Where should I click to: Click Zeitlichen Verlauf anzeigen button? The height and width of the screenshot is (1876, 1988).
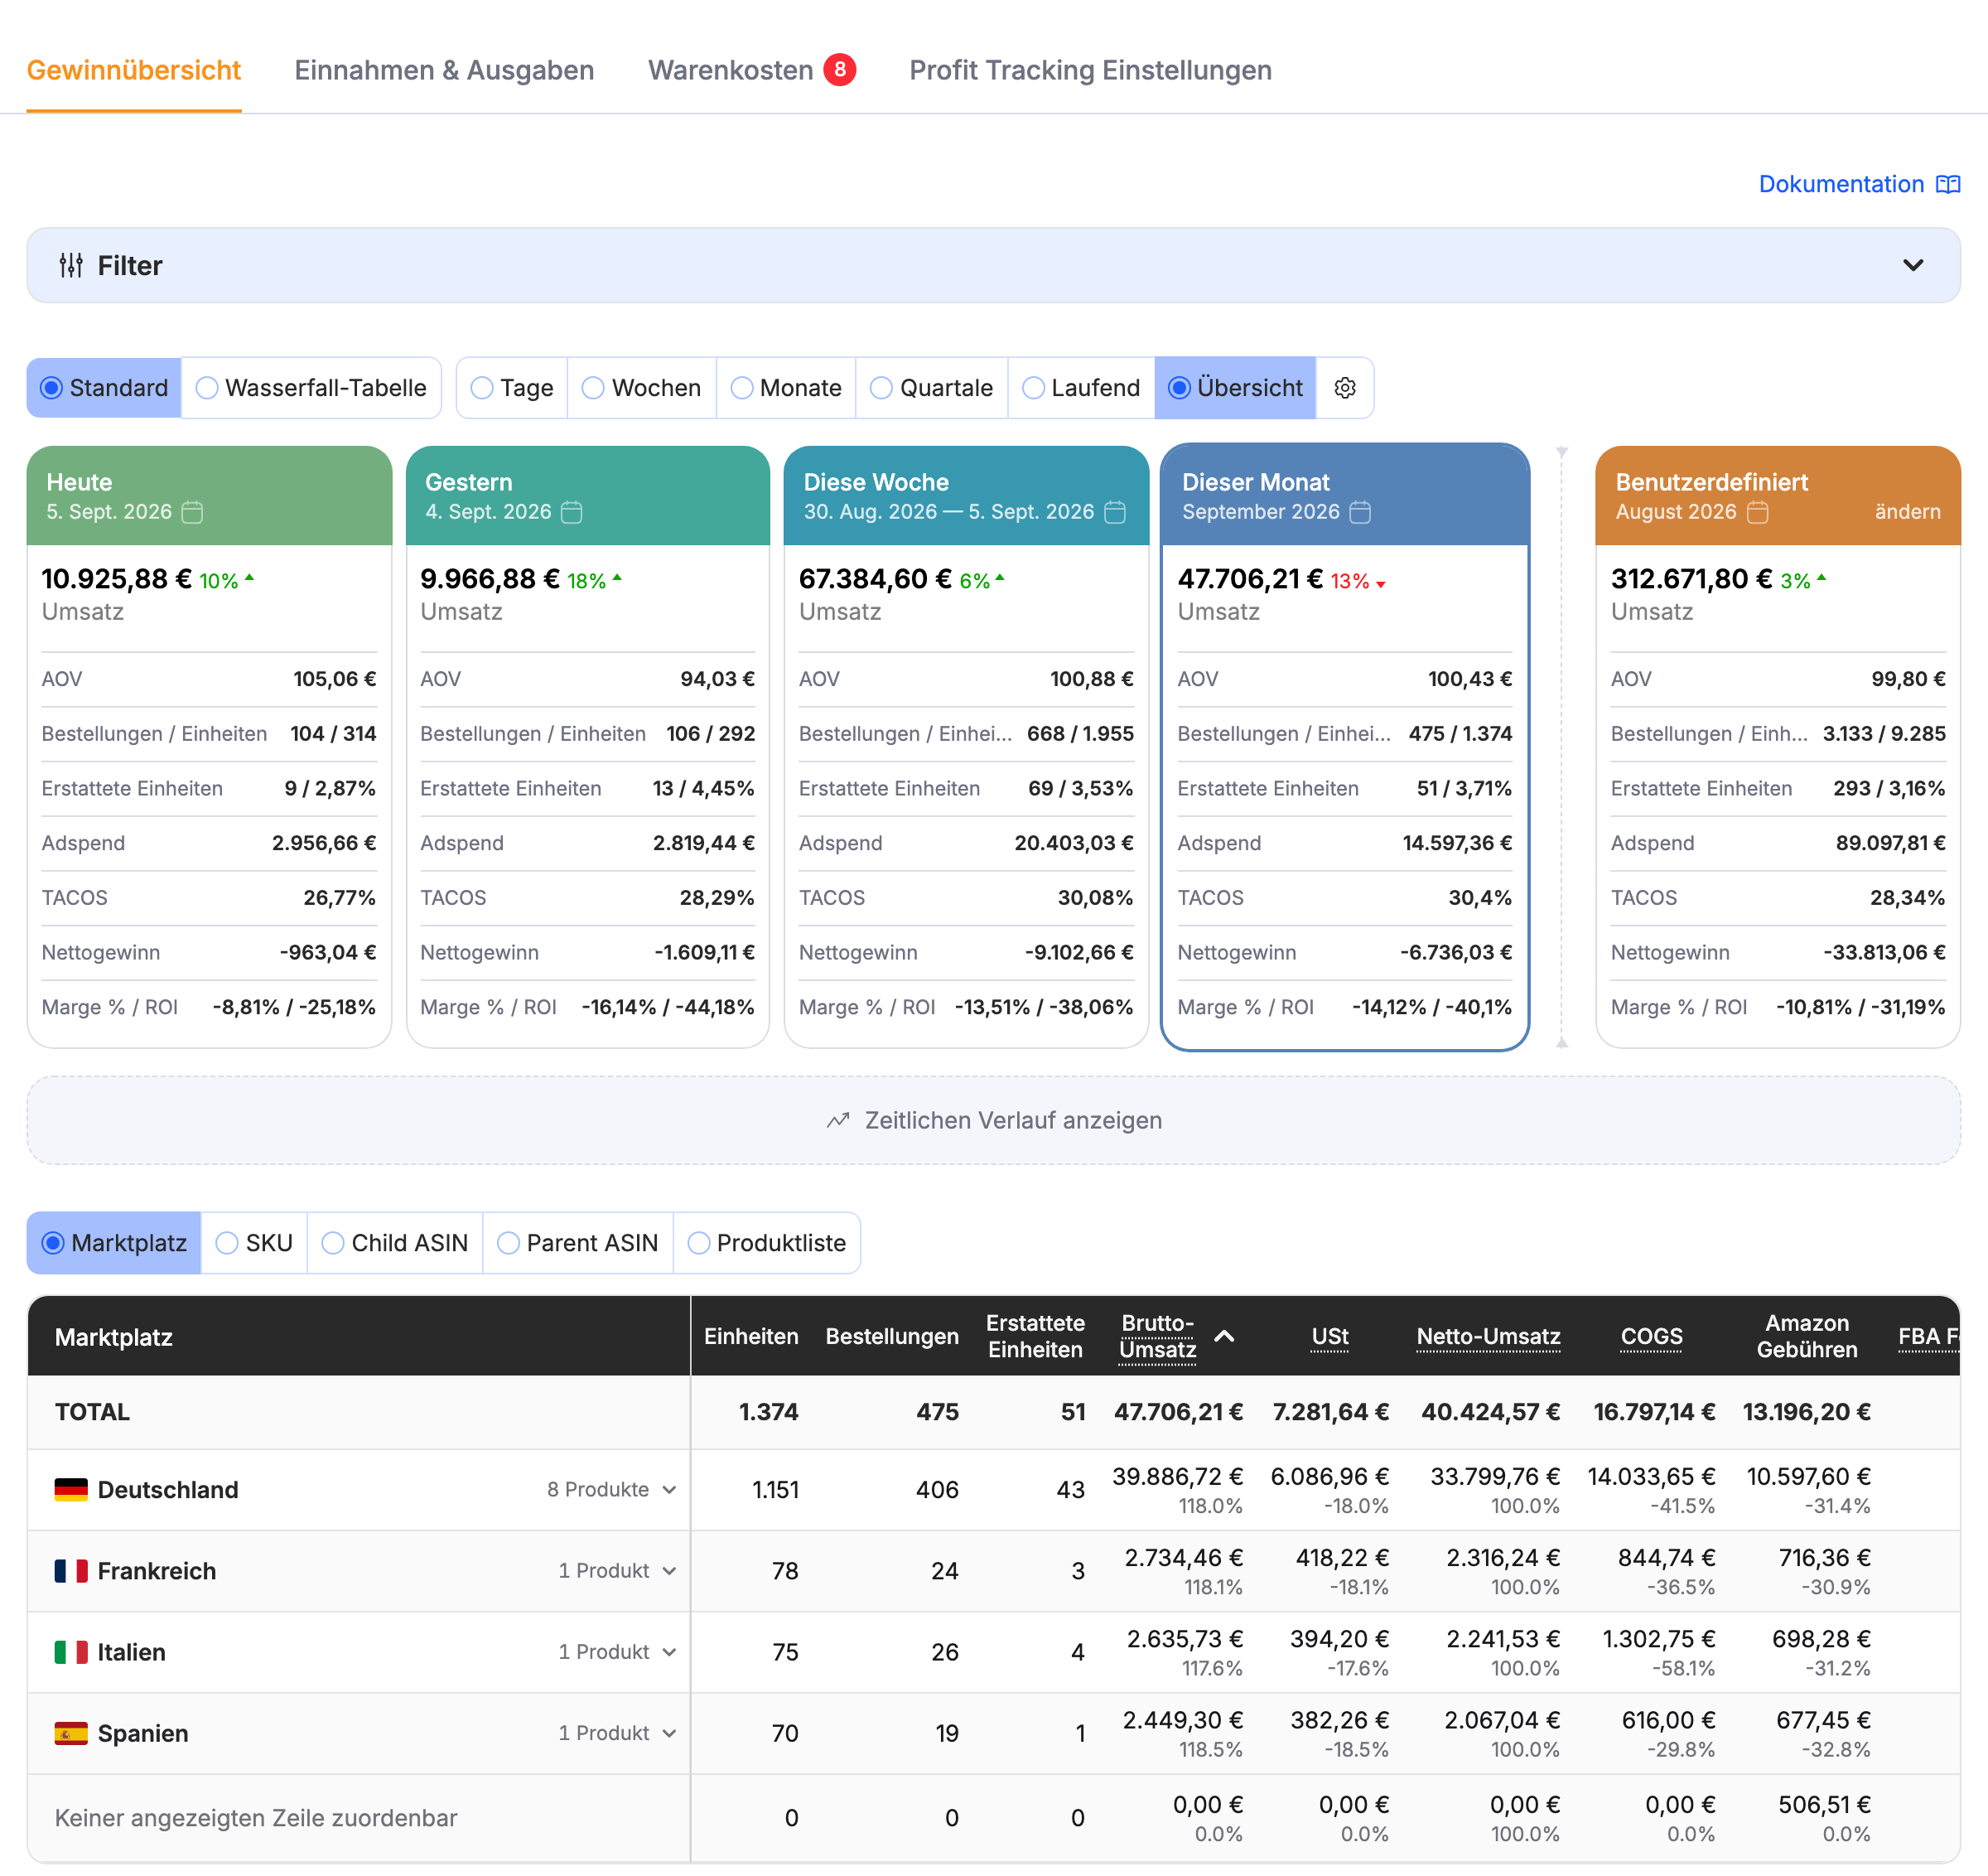[x=993, y=1120]
